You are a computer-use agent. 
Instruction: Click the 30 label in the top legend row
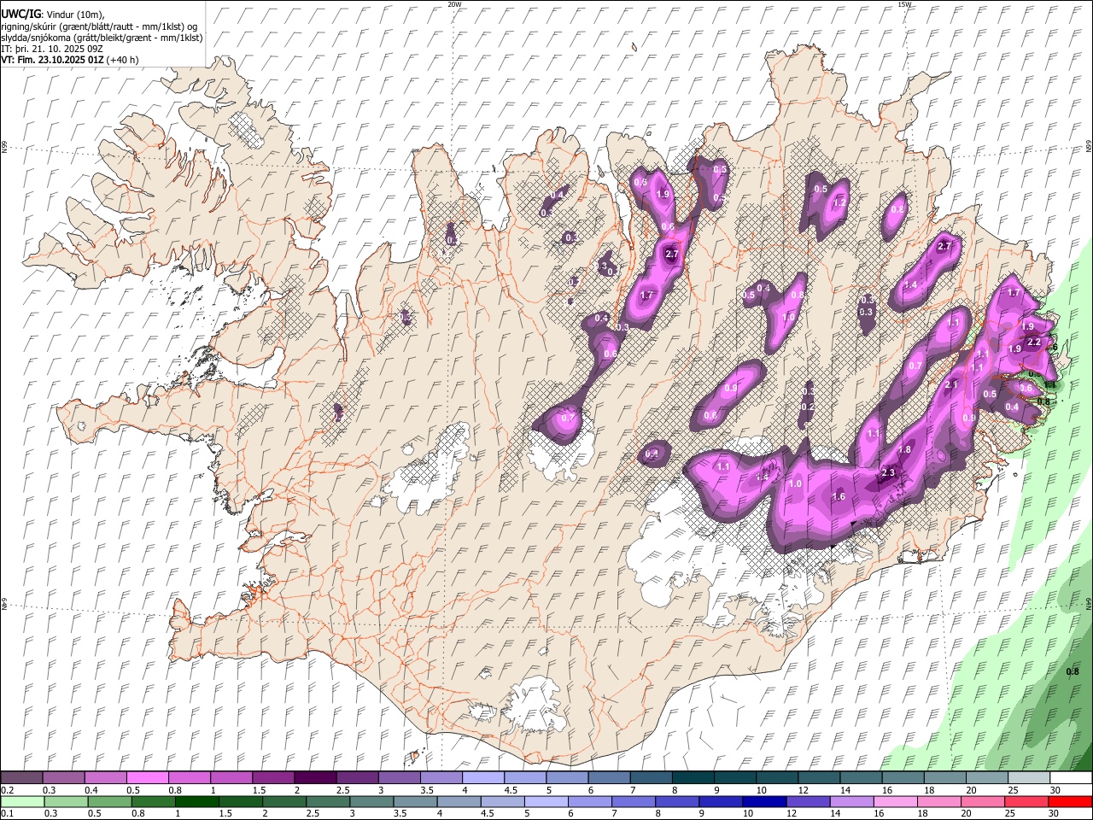coord(1055,790)
